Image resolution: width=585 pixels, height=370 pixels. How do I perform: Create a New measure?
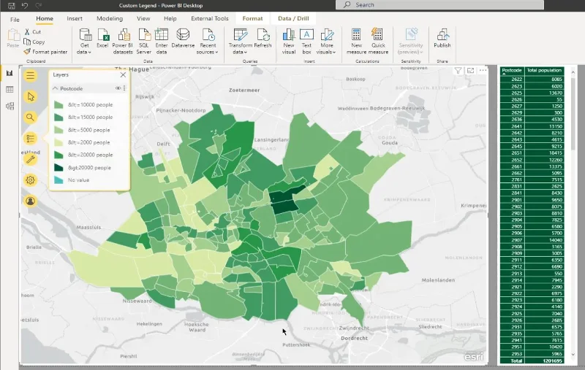pos(356,42)
